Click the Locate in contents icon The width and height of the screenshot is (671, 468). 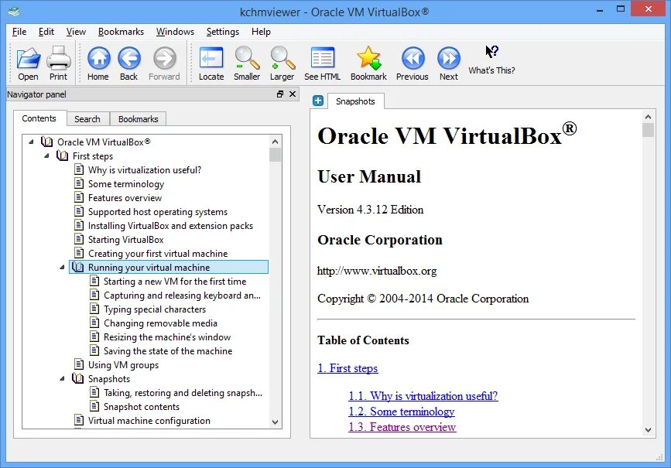(x=211, y=58)
